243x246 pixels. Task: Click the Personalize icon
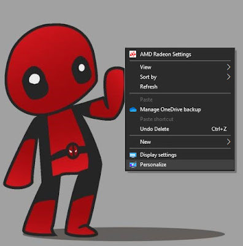(133, 165)
